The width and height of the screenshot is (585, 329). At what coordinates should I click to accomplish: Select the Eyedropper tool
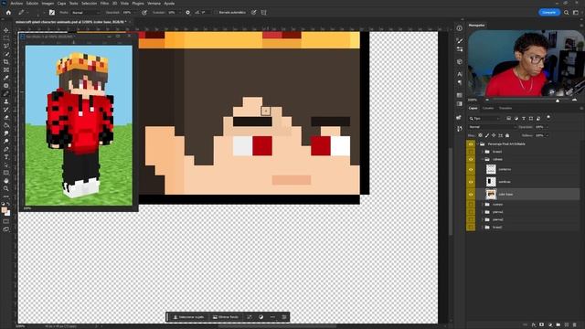(6, 78)
